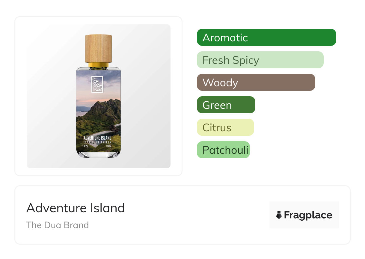
Task: Click the gold collar of the bottle
Action: (x=99, y=64)
